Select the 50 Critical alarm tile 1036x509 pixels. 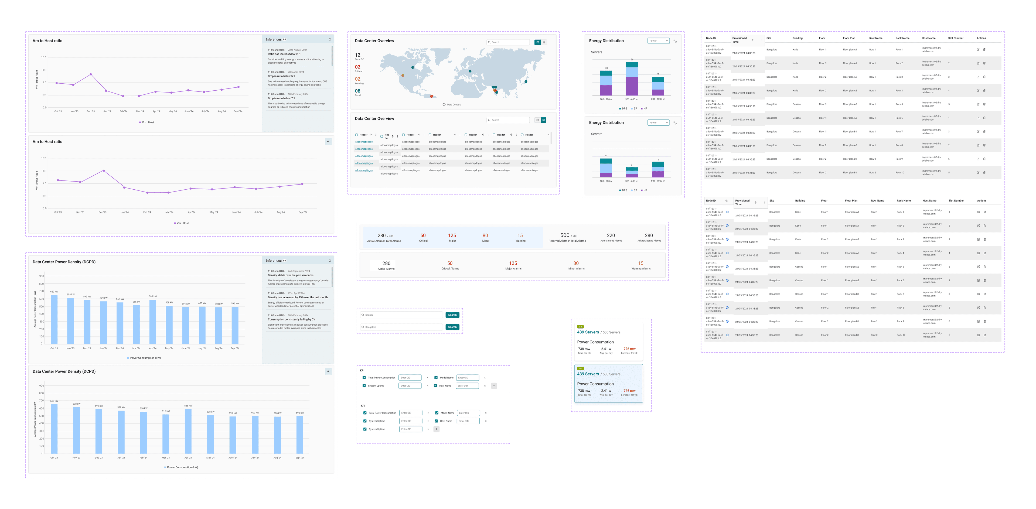(423, 238)
